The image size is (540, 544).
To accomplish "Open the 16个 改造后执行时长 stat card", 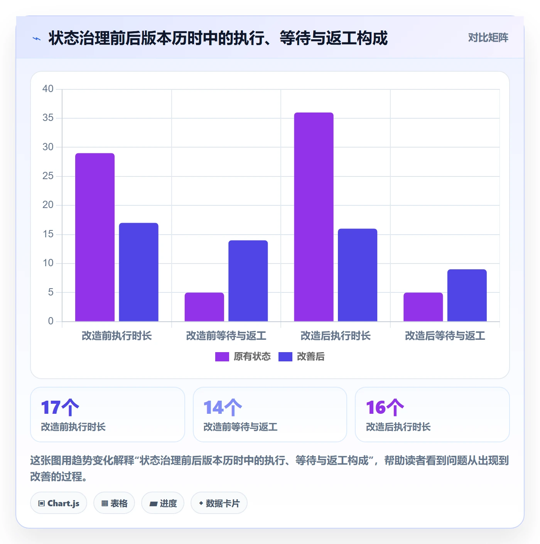I will click(432, 415).
